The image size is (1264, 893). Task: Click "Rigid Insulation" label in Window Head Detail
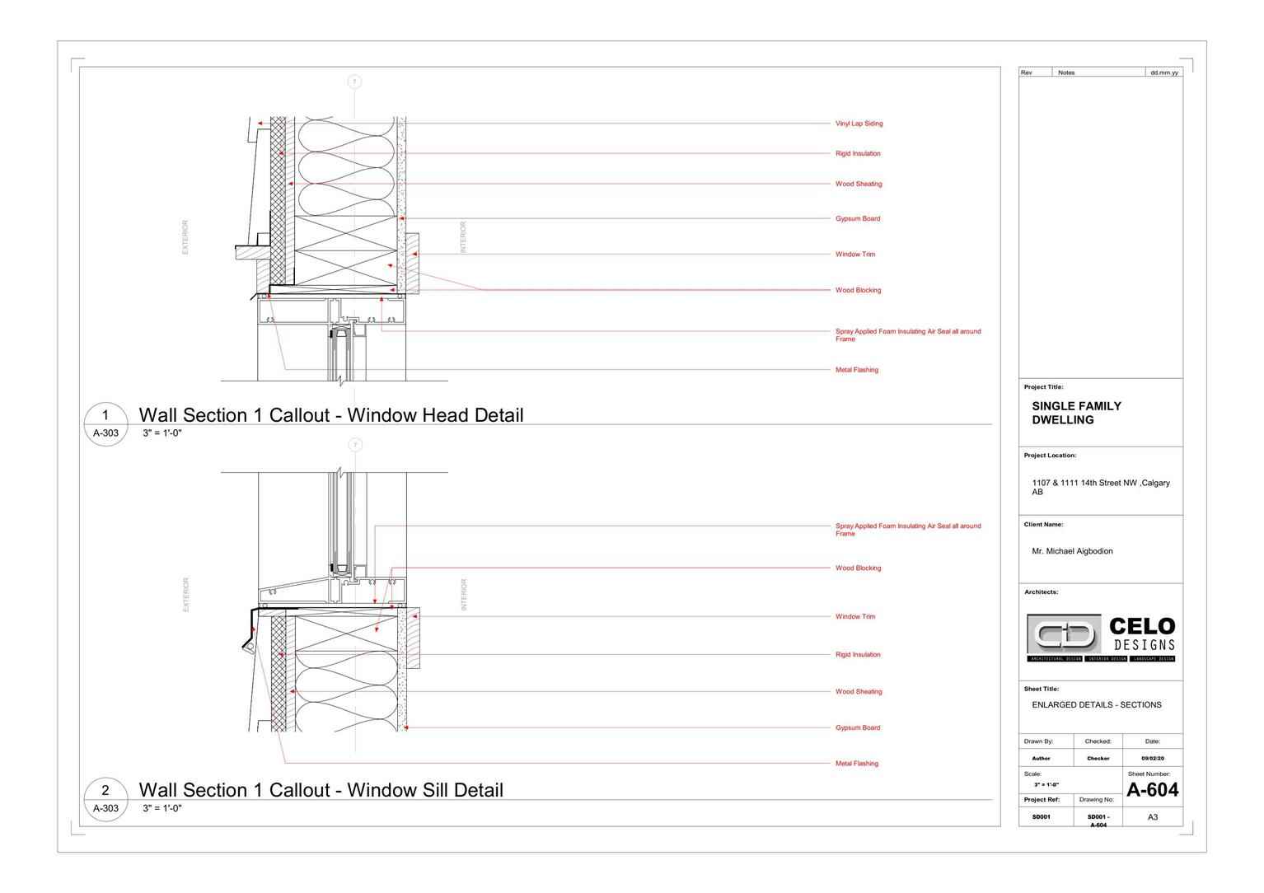[858, 153]
